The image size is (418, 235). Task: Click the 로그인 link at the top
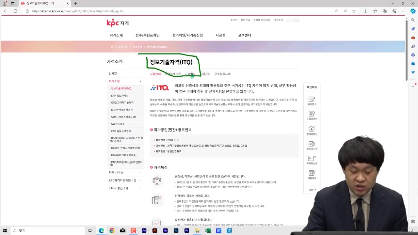[234, 20]
